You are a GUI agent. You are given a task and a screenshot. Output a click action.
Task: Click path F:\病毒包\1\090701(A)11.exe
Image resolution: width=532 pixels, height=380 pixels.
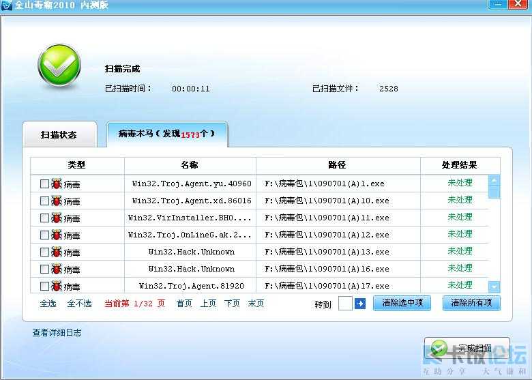(x=327, y=218)
